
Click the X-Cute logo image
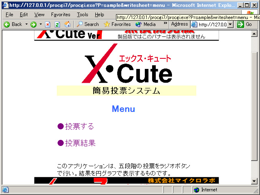[127, 63]
